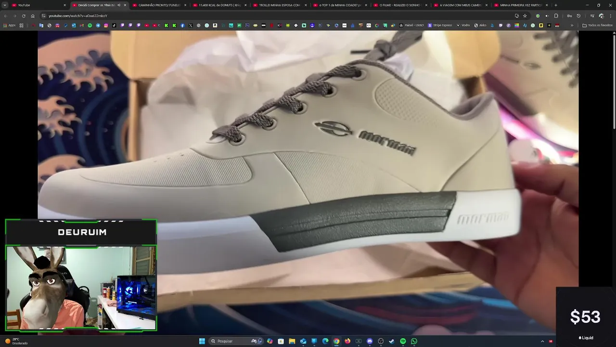Click the 'Pesquisar' taskbar search box
Image resolution: width=616 pixels, height=347 pixels.
tap(236, 341)
